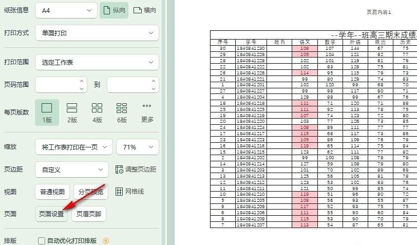Image resolution: width=417 pixels, height=245 pixels.
Task: Click student ID 1840841216 in preview
Action: point(251,146)
